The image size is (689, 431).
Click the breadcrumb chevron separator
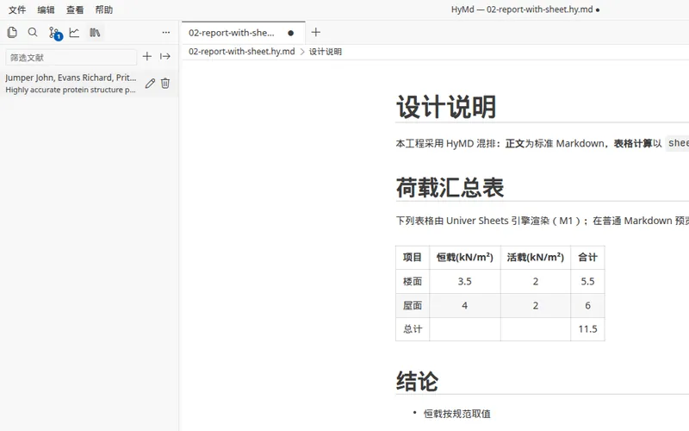302,52
